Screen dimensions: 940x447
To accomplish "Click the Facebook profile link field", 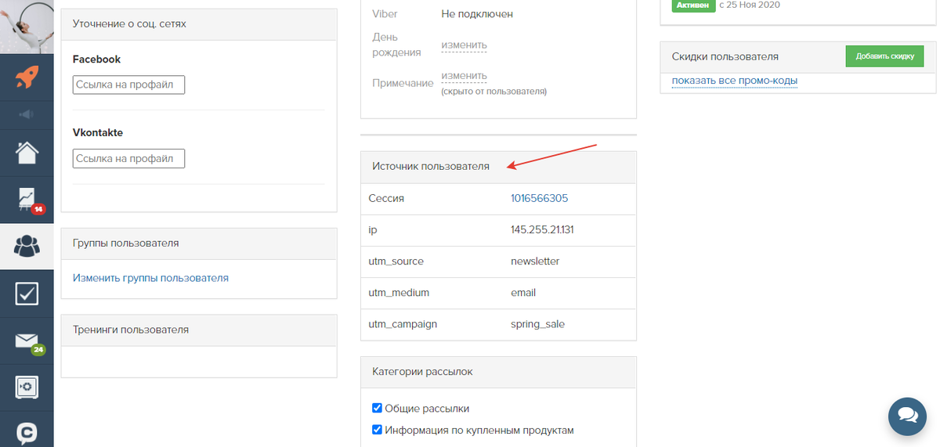I will coord(128,85).
